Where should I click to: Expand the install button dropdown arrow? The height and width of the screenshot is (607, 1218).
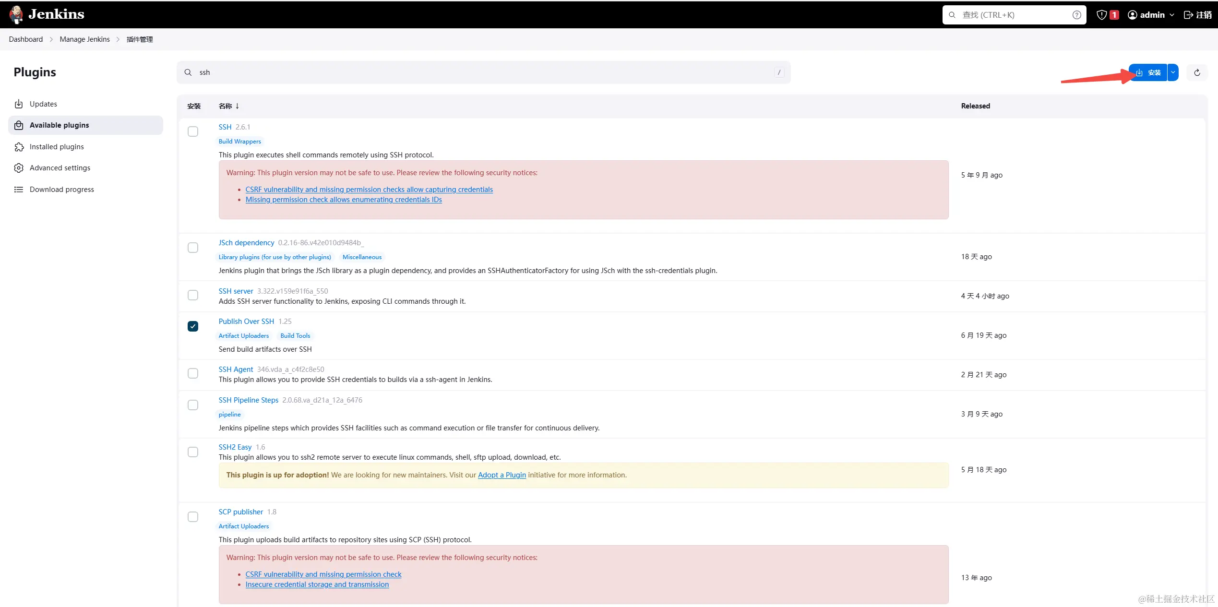coord(1173,72)
